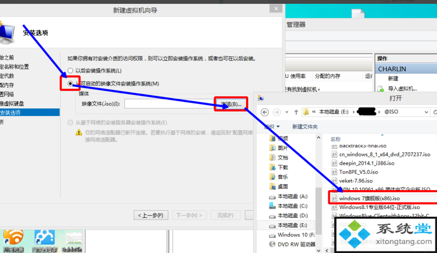Click @ISO segment in the address bar
The image size is (437, 253).
pos(391,112)
